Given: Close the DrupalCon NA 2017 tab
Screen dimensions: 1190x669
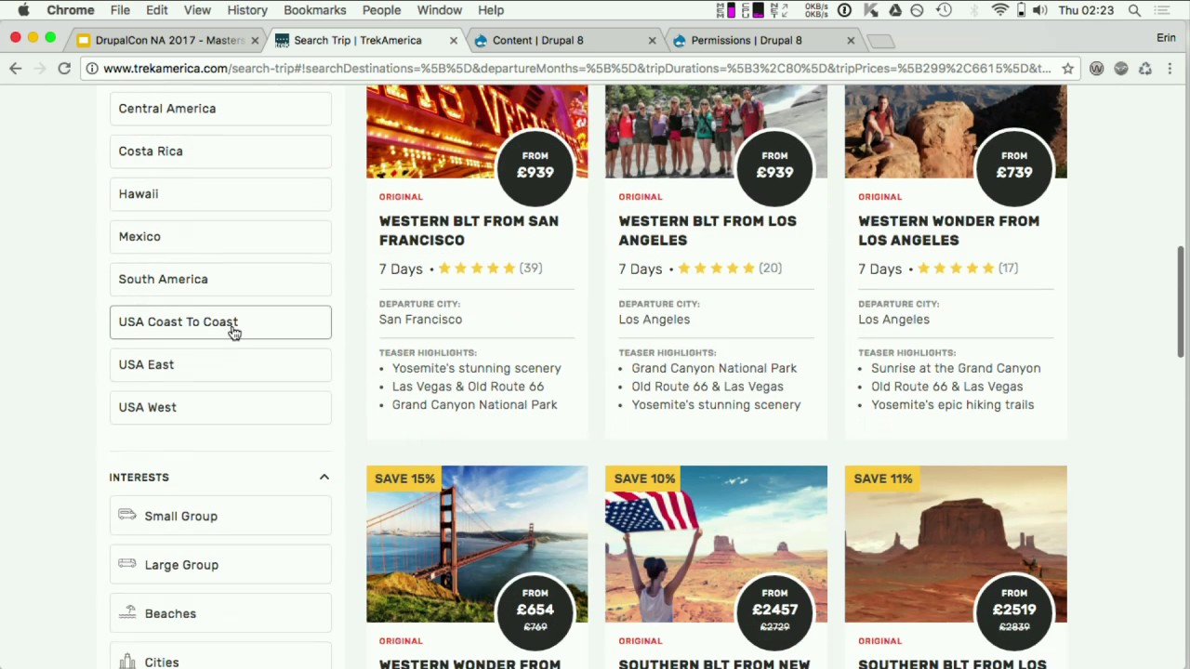Looking at the screenshot, I should click(255, 41).
